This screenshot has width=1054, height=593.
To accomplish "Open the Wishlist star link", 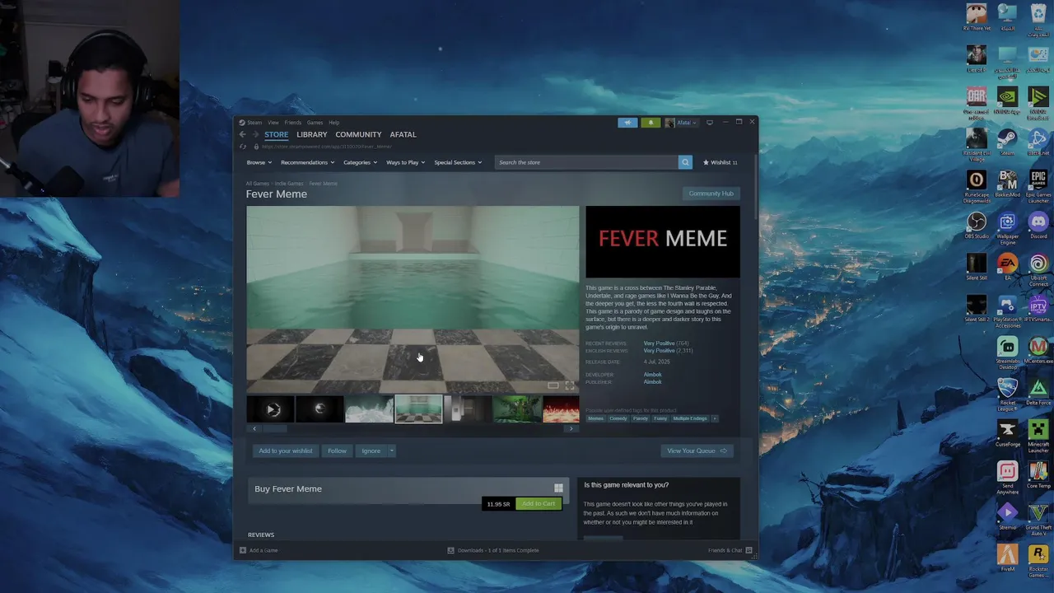I will [x=721, y=162].
